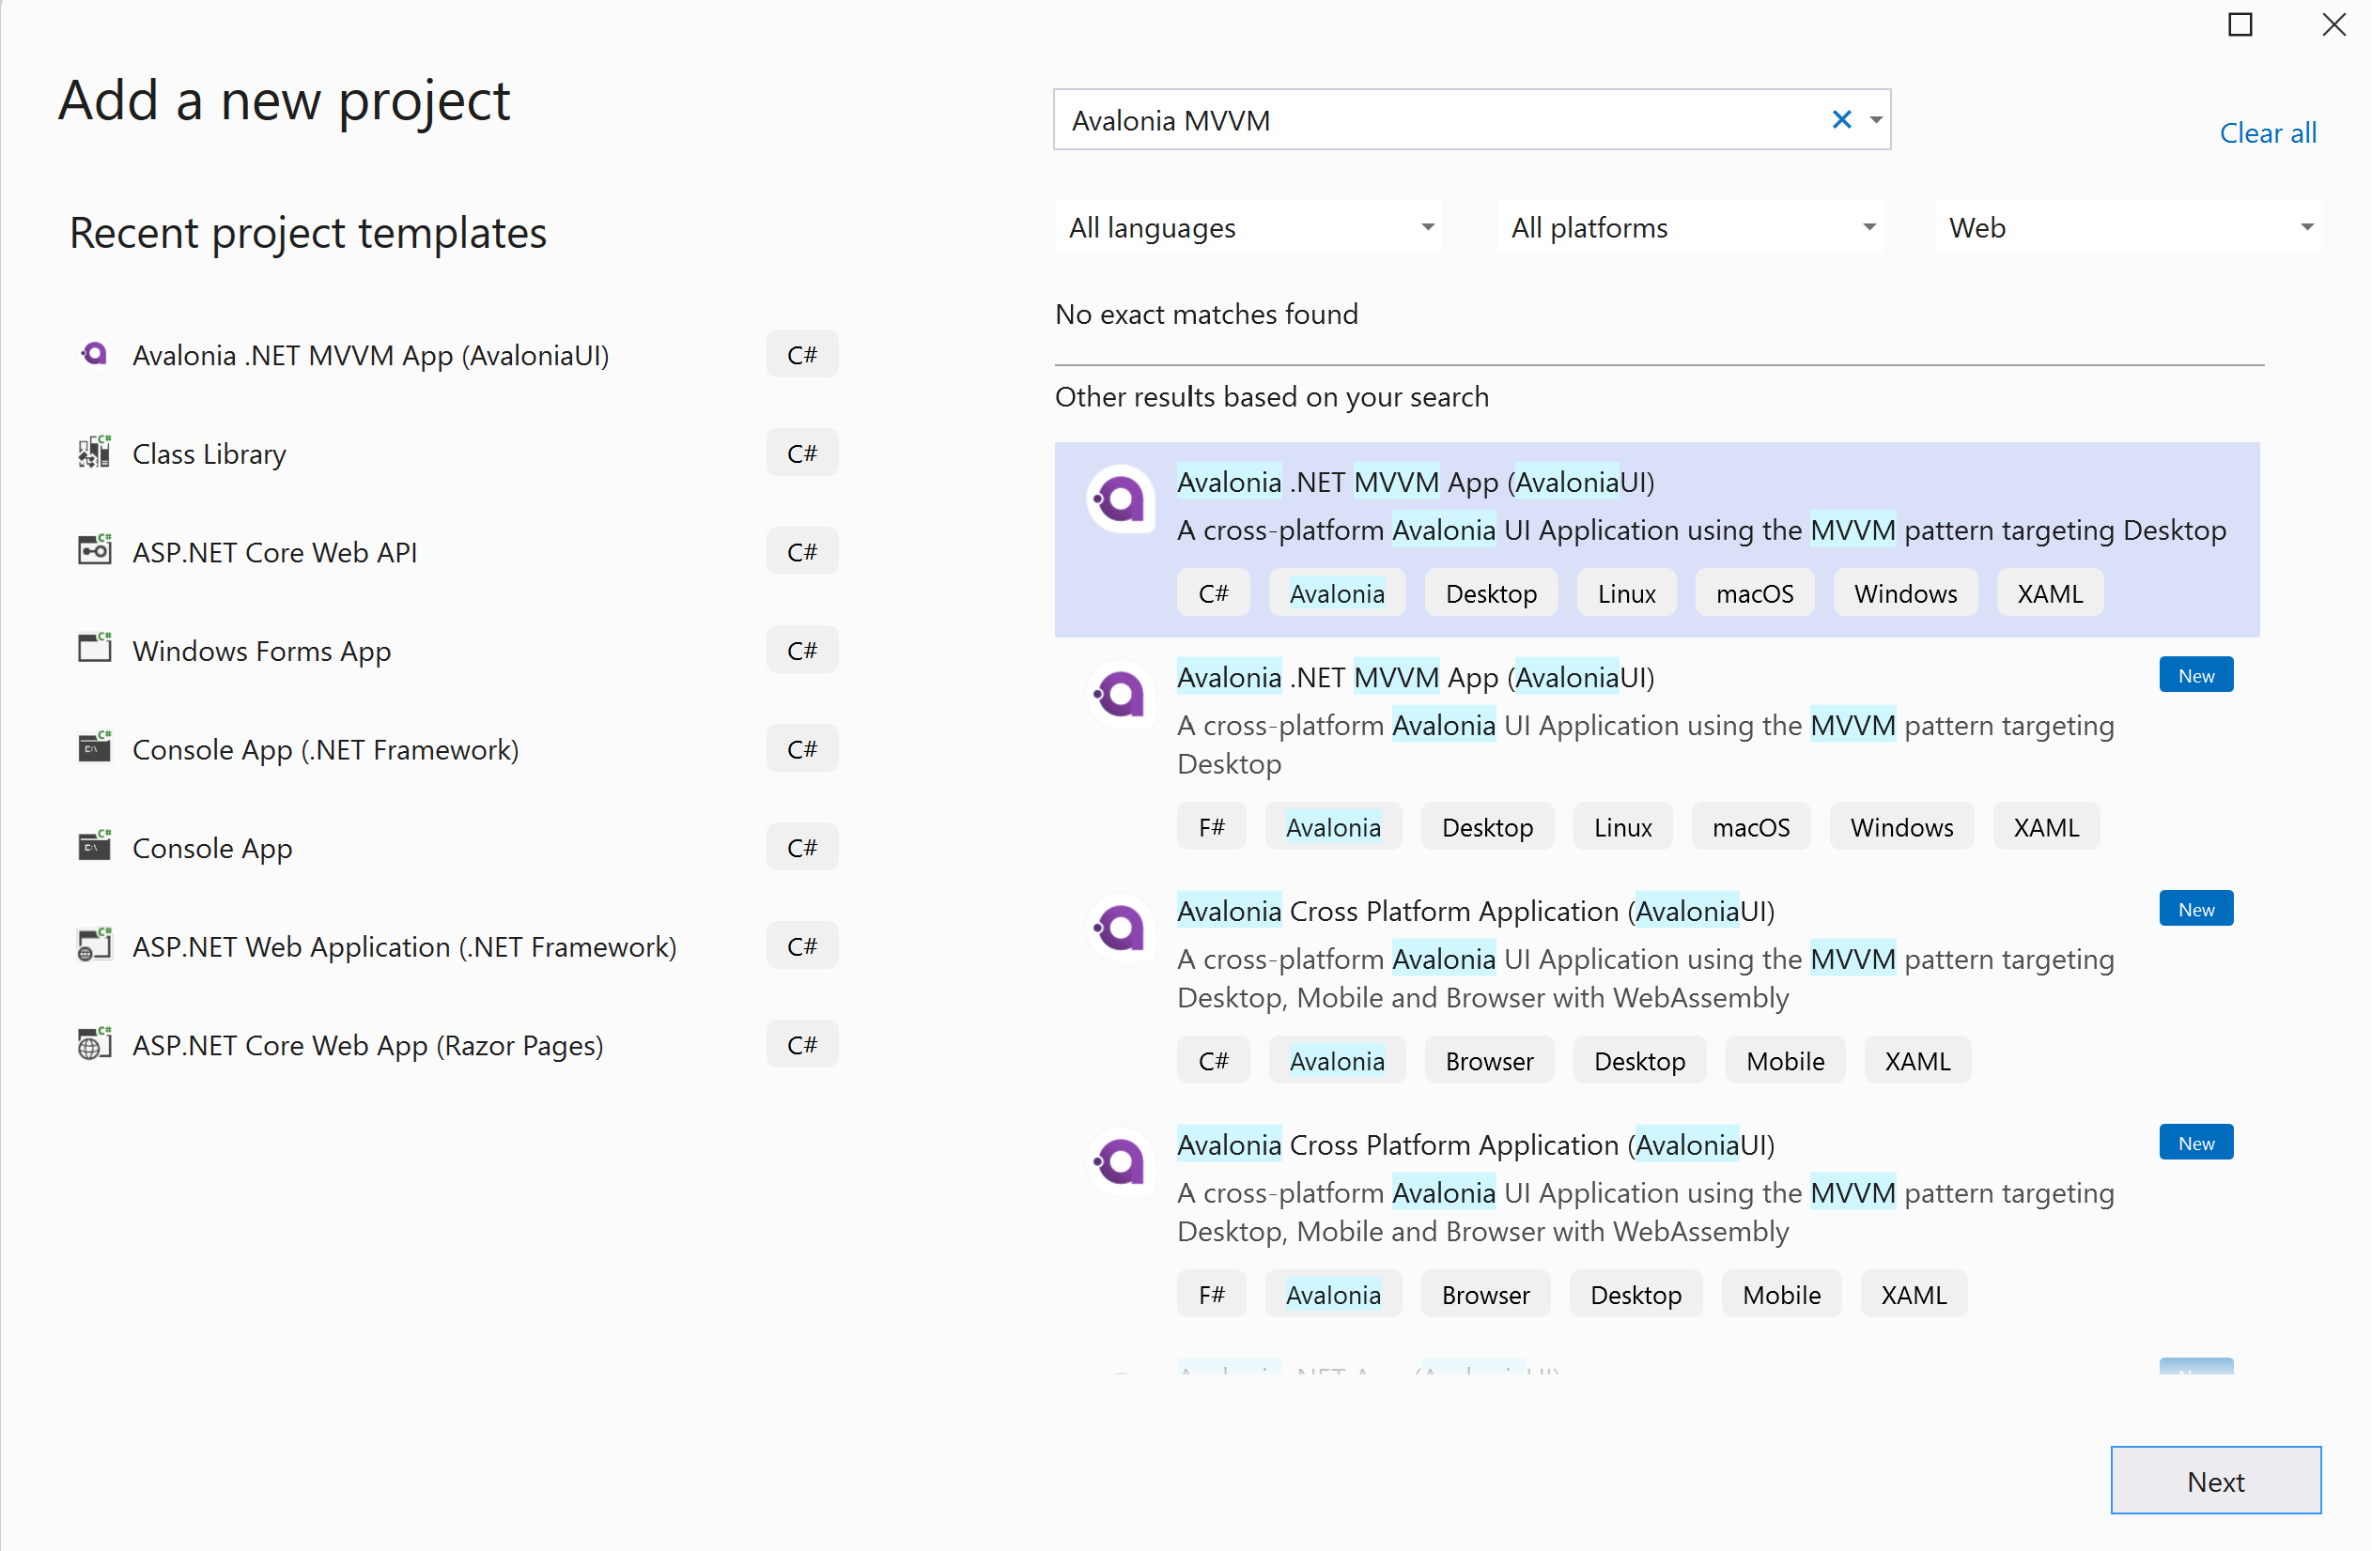Select the F# Avalonia Cross Platform Application title

pyautogui.click(x=1475, y=1145)
